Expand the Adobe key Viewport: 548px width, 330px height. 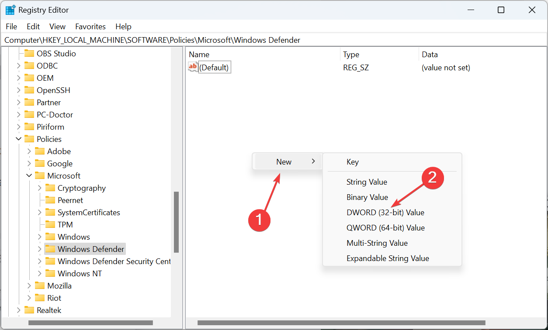pyautogui.click(x=29, y=151)
